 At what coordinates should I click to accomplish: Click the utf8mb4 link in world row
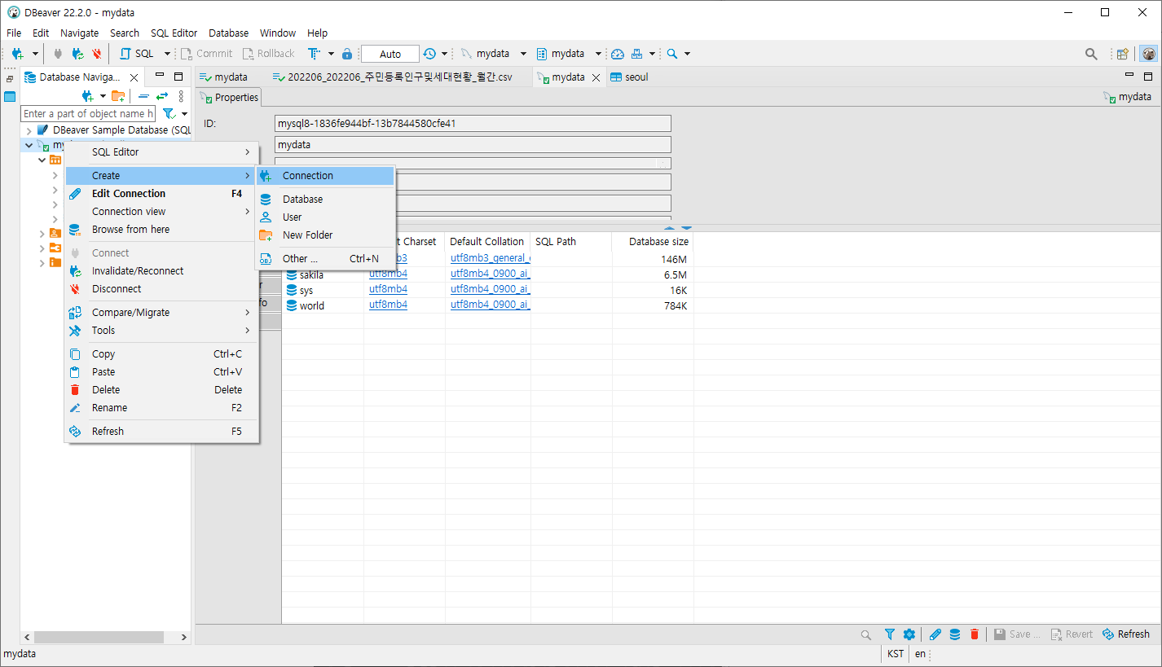388,305
